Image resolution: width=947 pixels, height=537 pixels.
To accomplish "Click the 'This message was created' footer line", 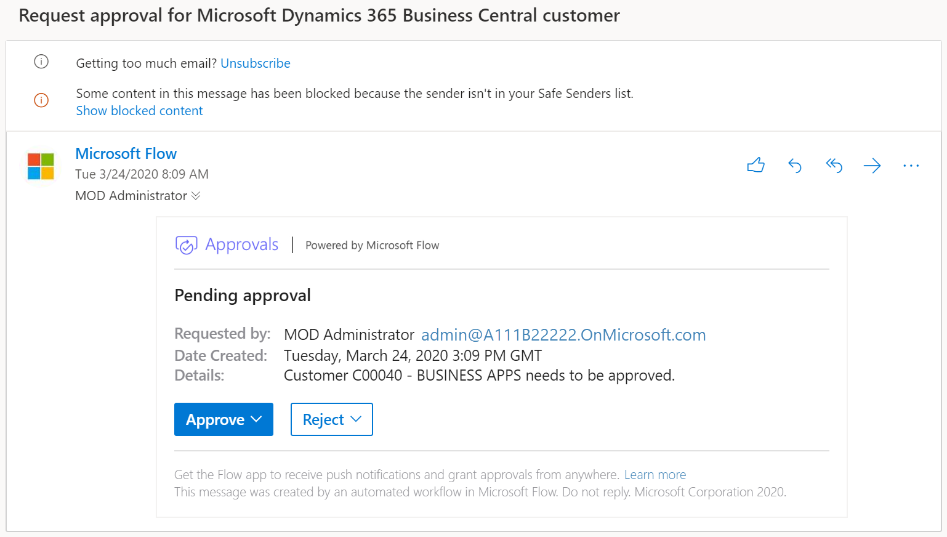I will point(480,492).
